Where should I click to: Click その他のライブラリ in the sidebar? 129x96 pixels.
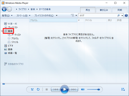(15, 64)
